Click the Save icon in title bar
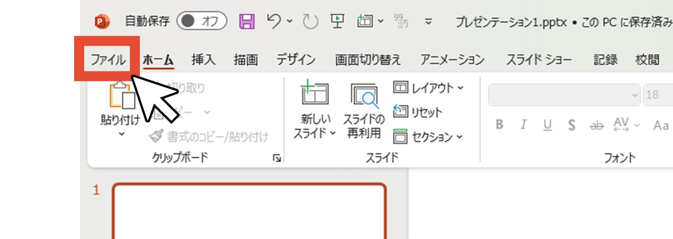This screenshot has width=673, height=239. (247, 22)
